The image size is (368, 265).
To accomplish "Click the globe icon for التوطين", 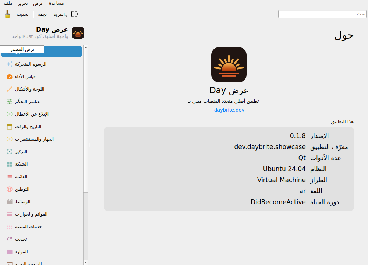I will point(10,189).
